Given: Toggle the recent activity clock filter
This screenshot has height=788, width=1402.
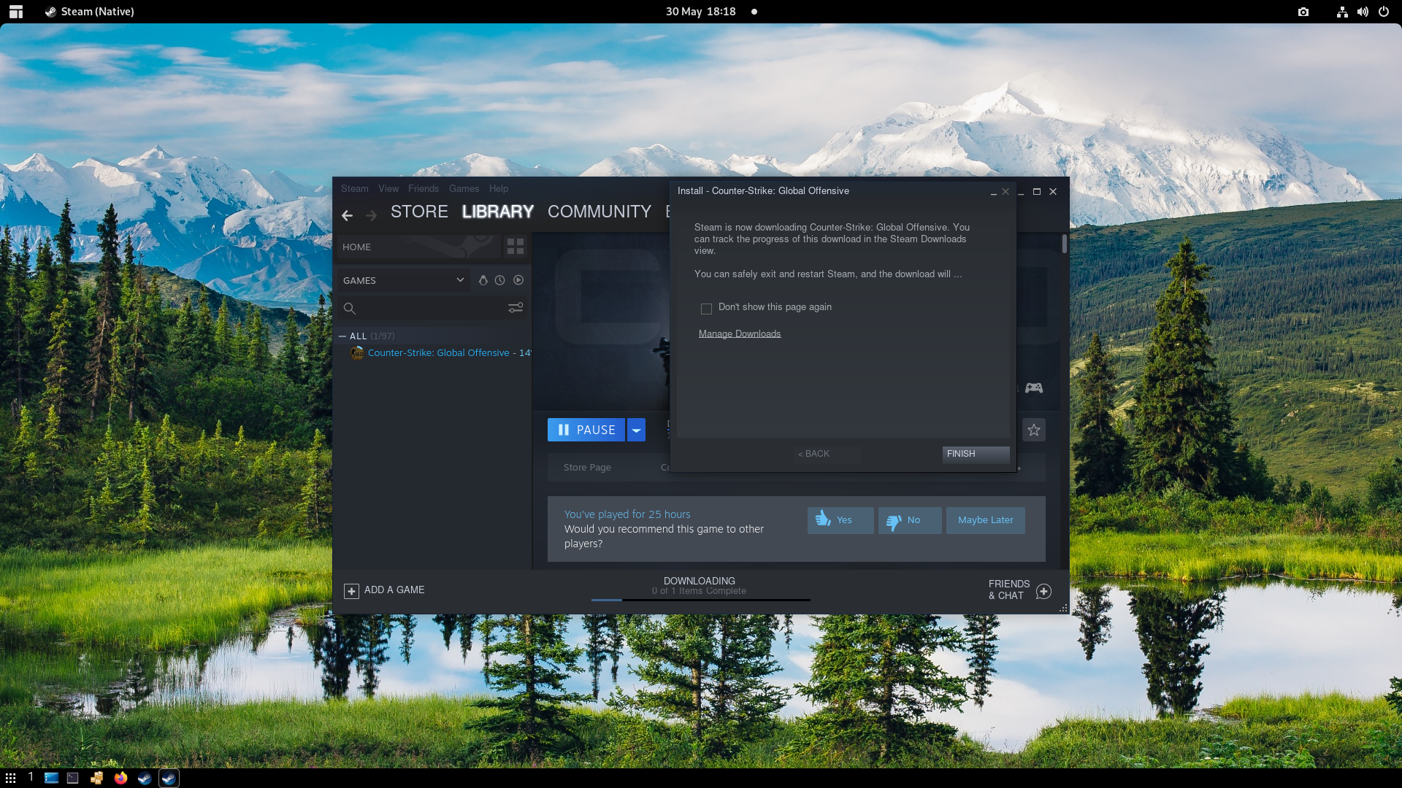Looking at the screenshot, I should [500, 280].
